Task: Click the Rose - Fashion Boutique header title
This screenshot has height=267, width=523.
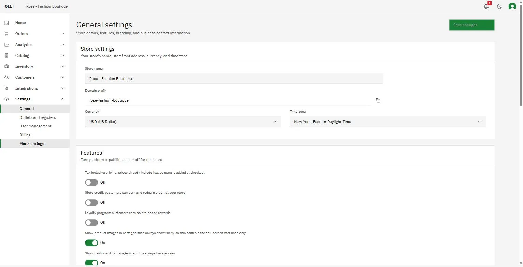Action: point(47,6)
